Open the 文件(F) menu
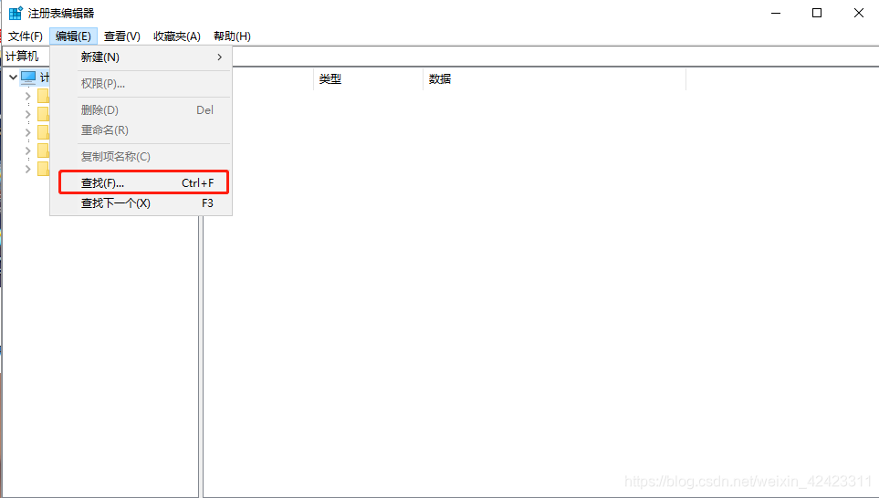Image resolution: width=879 pixels, height=498 pixels. [26, 36]
